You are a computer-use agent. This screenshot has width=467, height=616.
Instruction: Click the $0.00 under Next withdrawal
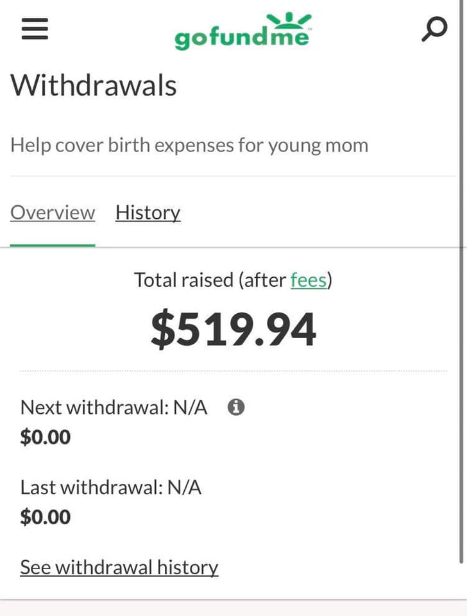[x=46, y=437]
